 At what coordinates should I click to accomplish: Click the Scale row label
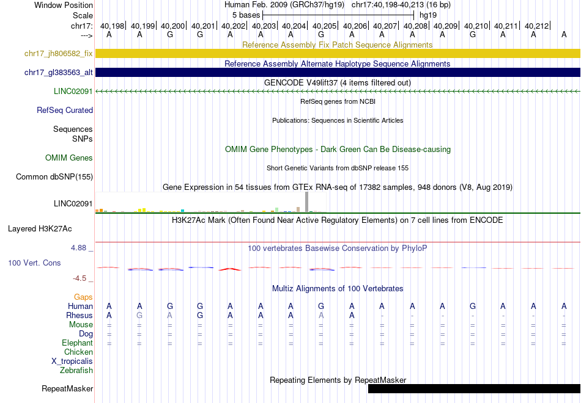pos(83,15)
